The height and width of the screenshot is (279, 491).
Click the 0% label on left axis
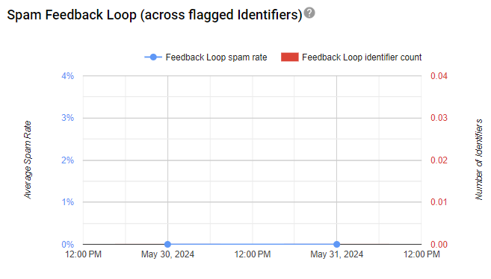pos(68,245)
